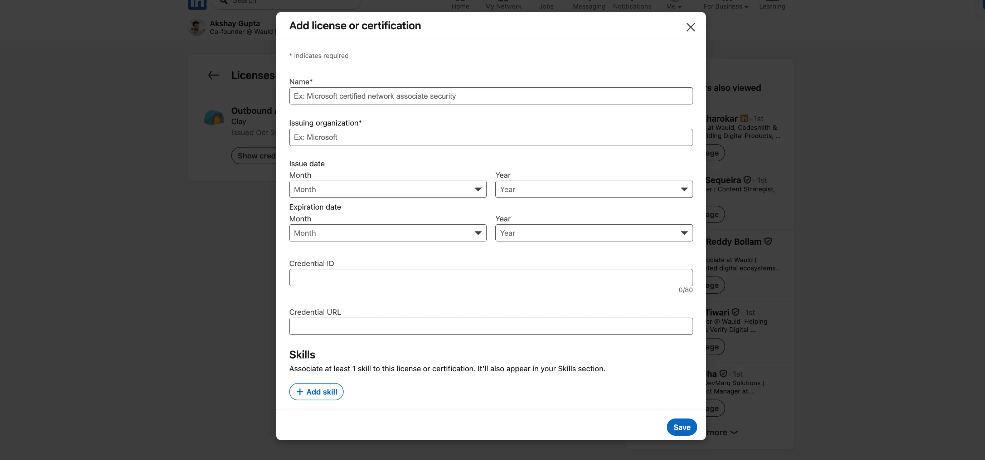Image resolution: width=985 pixels, height=460 pixels.
Task: Open Learning in the top bar
Action: (772, 5)
